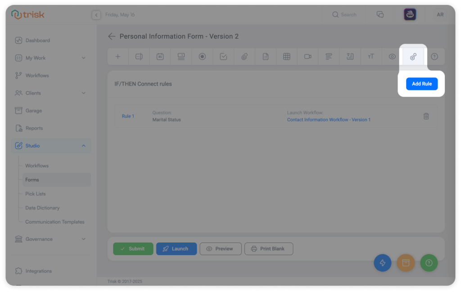Collapse the Studio section chevron
461x292 pixels.
[83, 146]
